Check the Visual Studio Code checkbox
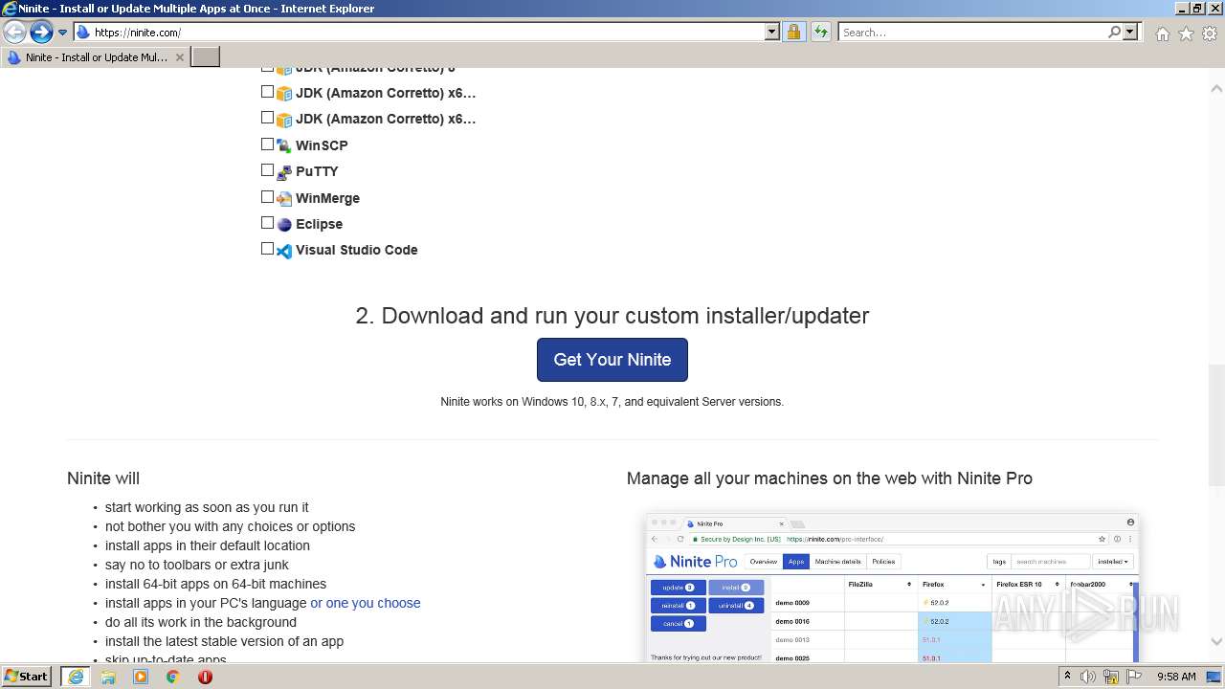Viewport: 1225px width, 689px height. tap(267, 249)
